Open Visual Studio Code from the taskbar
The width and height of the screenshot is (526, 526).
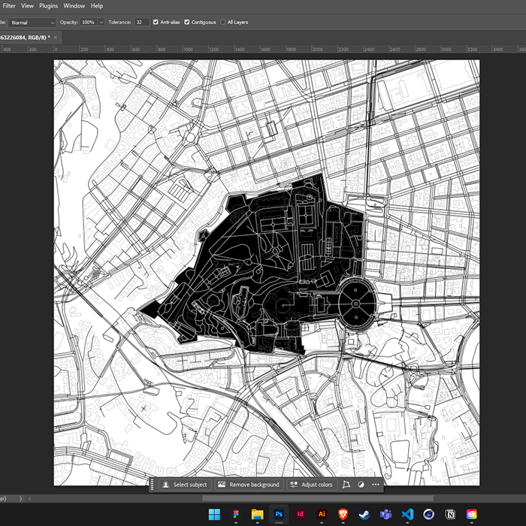408,514
